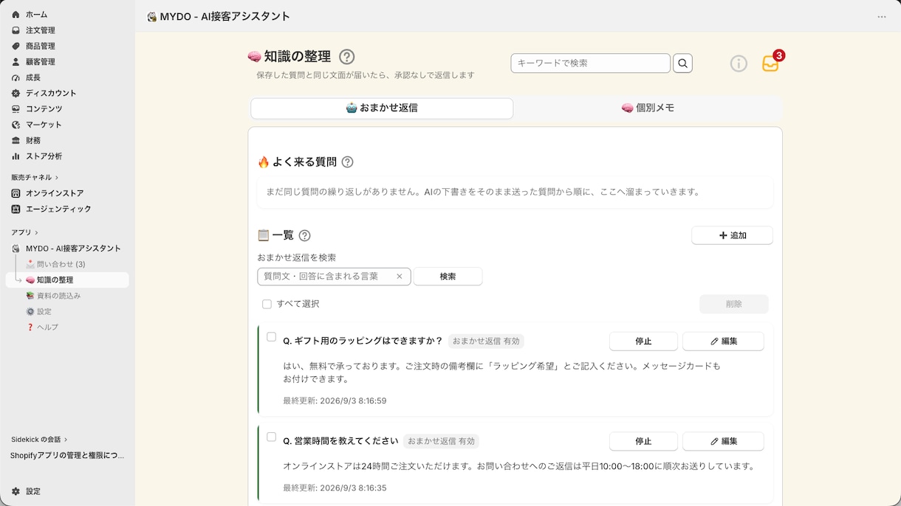The height and width of the screenshot is (506, 901).
Task: Click the オンラインストア store icon
Action: [x=16, y=193]
